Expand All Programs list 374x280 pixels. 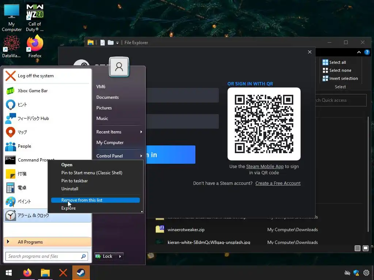(x=47, y=242)
